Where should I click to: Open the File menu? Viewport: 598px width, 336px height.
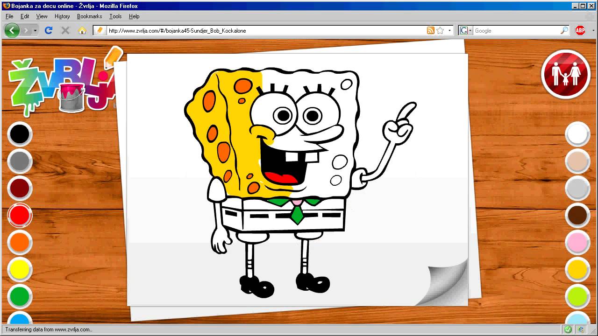9,16
